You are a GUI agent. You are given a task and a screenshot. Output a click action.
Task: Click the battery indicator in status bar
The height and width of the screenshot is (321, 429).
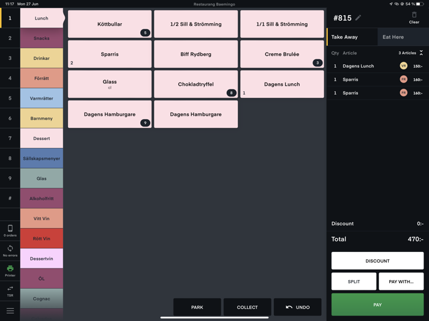click(x=420, y=4)
